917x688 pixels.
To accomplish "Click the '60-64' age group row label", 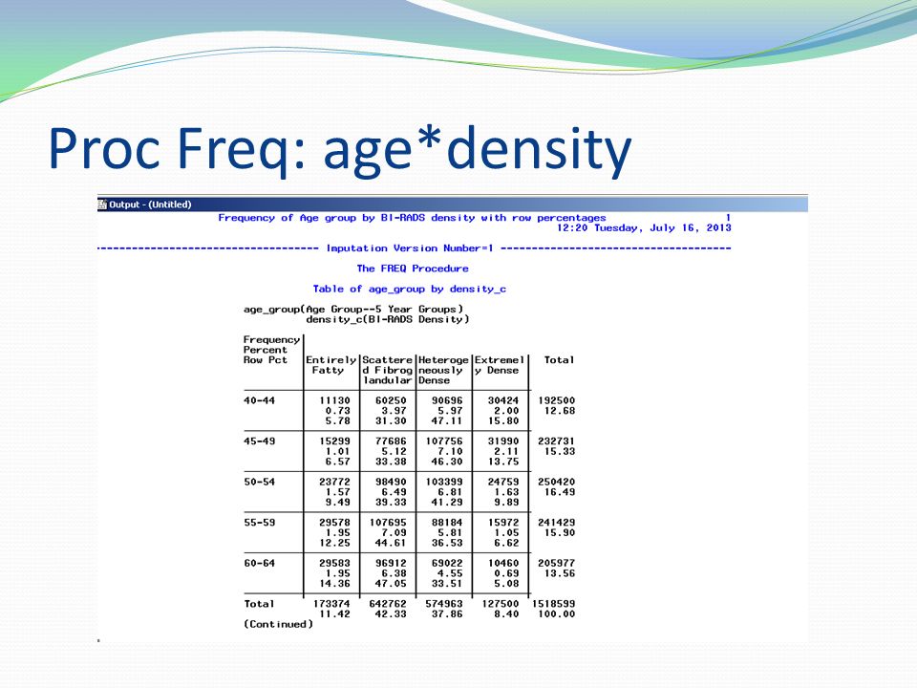I will (x=259, y=564).
